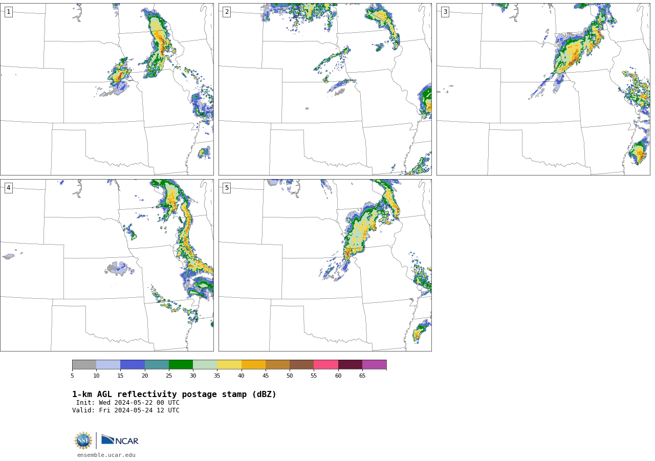Select the tan 45-50 dBZ swatch
Screen dimensions: 655x461
(278, 365)
